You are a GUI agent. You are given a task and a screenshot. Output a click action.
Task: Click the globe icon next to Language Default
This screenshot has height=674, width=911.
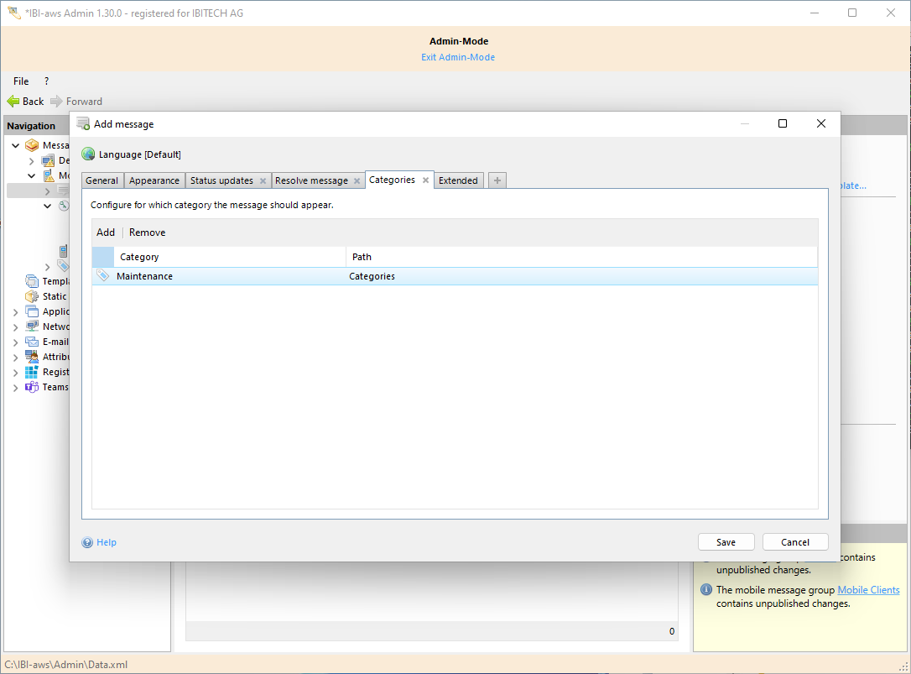tap(88, 154)
